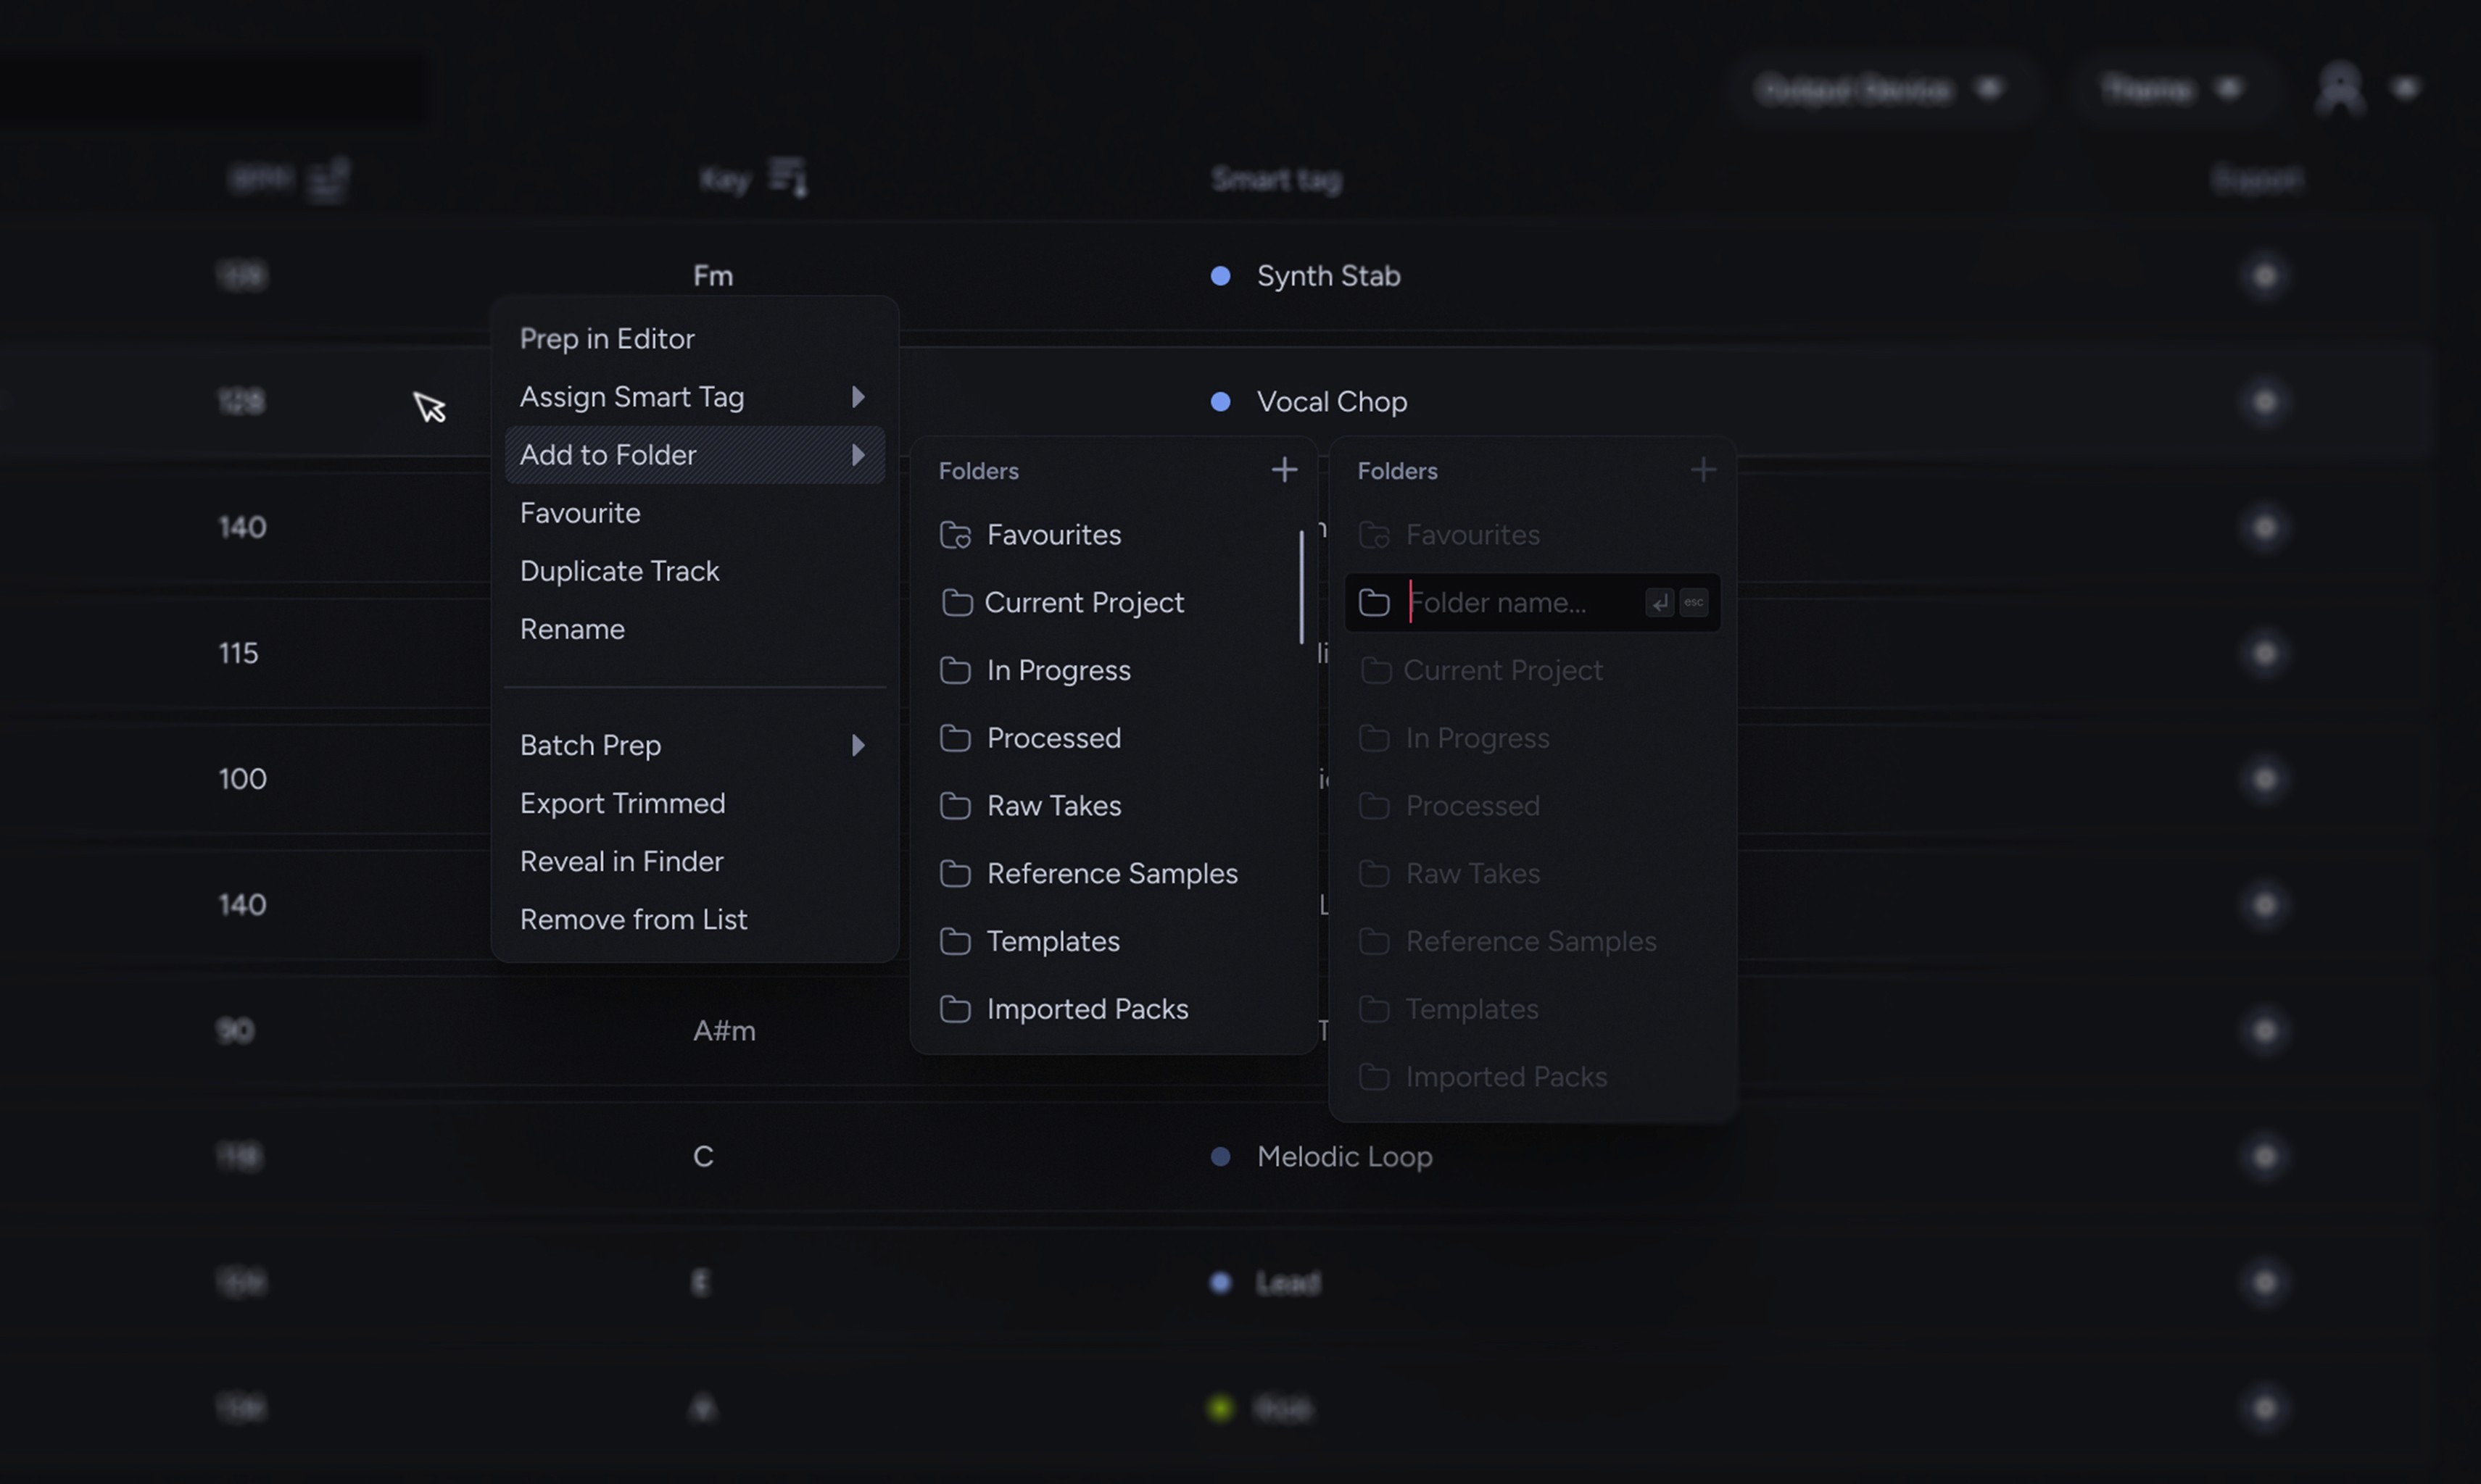
Task: Click the esc icon in folder name field
Action: tap(1694, 602)
